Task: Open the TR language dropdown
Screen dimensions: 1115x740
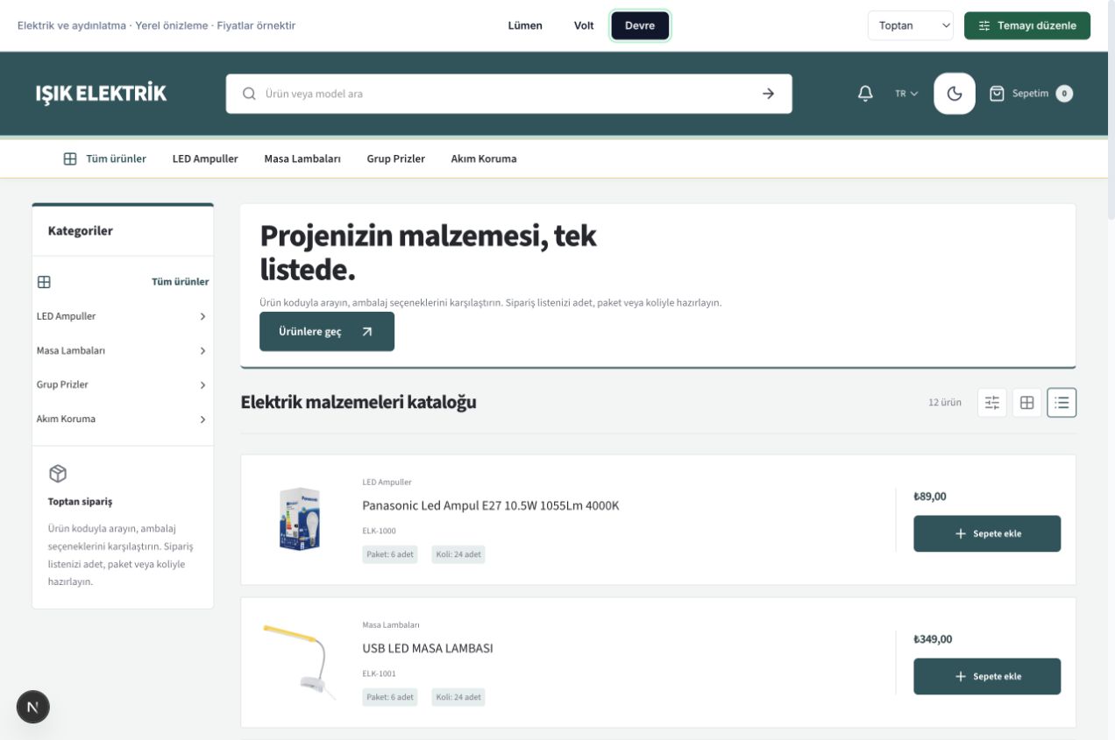Action: click(906, 94)
